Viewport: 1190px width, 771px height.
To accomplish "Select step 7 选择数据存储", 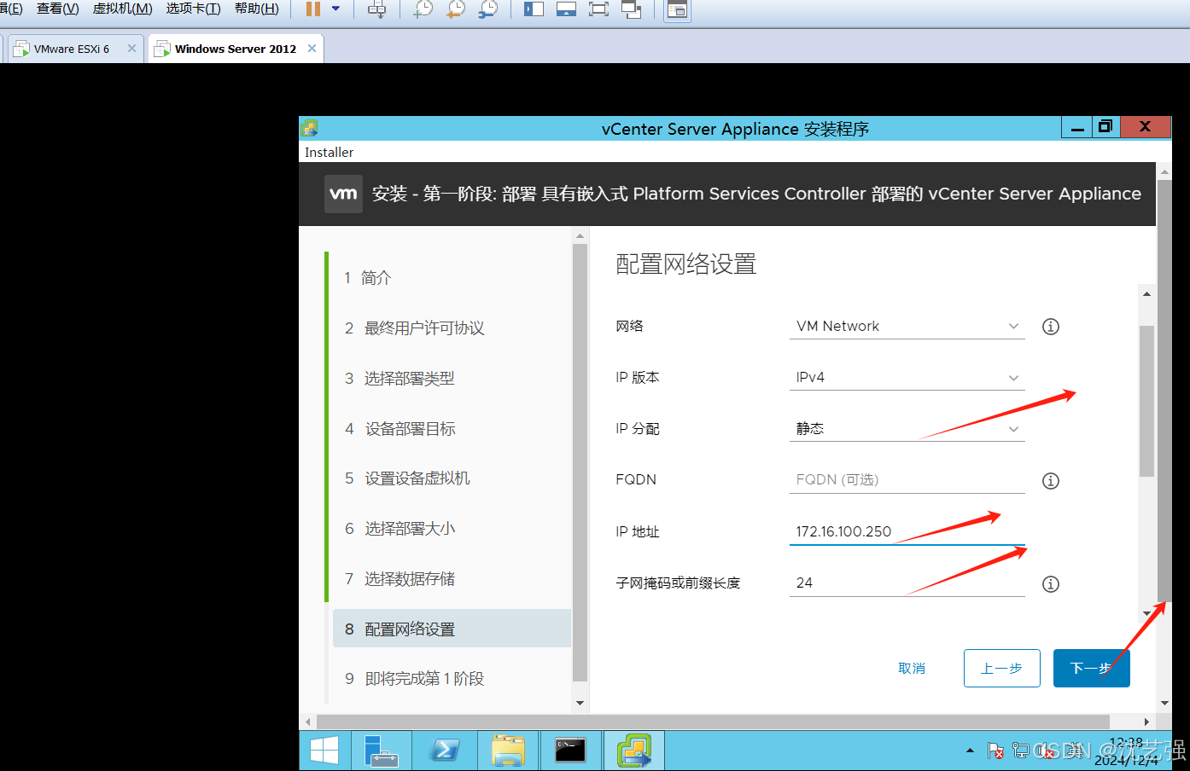I will [452, 578].
